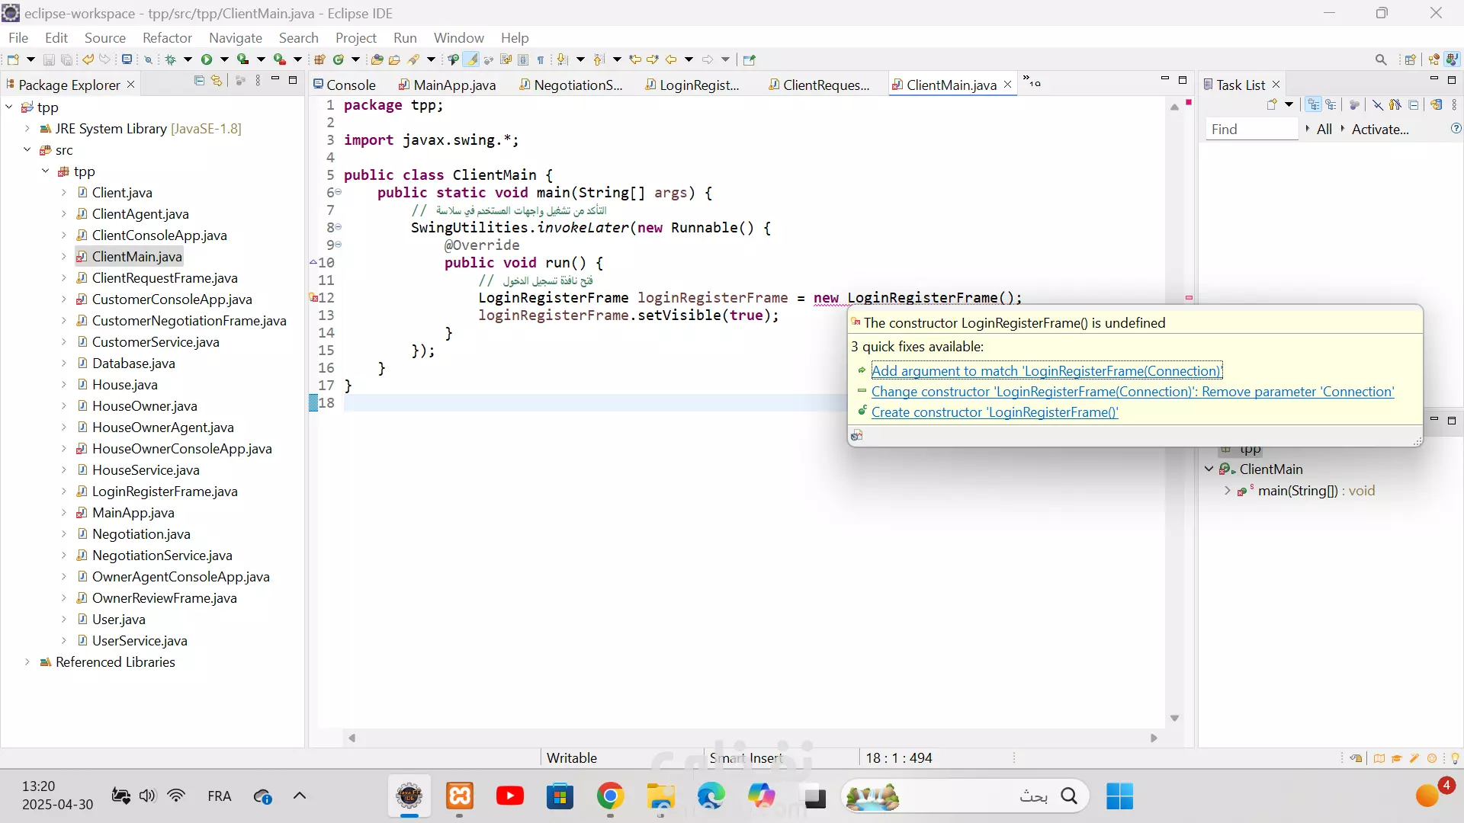Open the Refactor menu
The height and width of the screenshot is (823, 1464).
click(167, 37)
